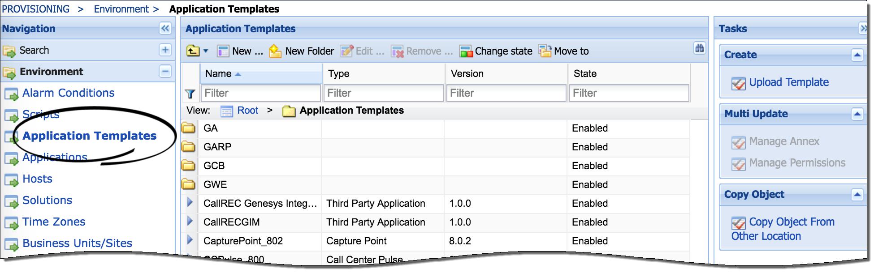Screen dimensions: 874x273
Task: Click the Name column filter field
Action: tap(260, 93)
